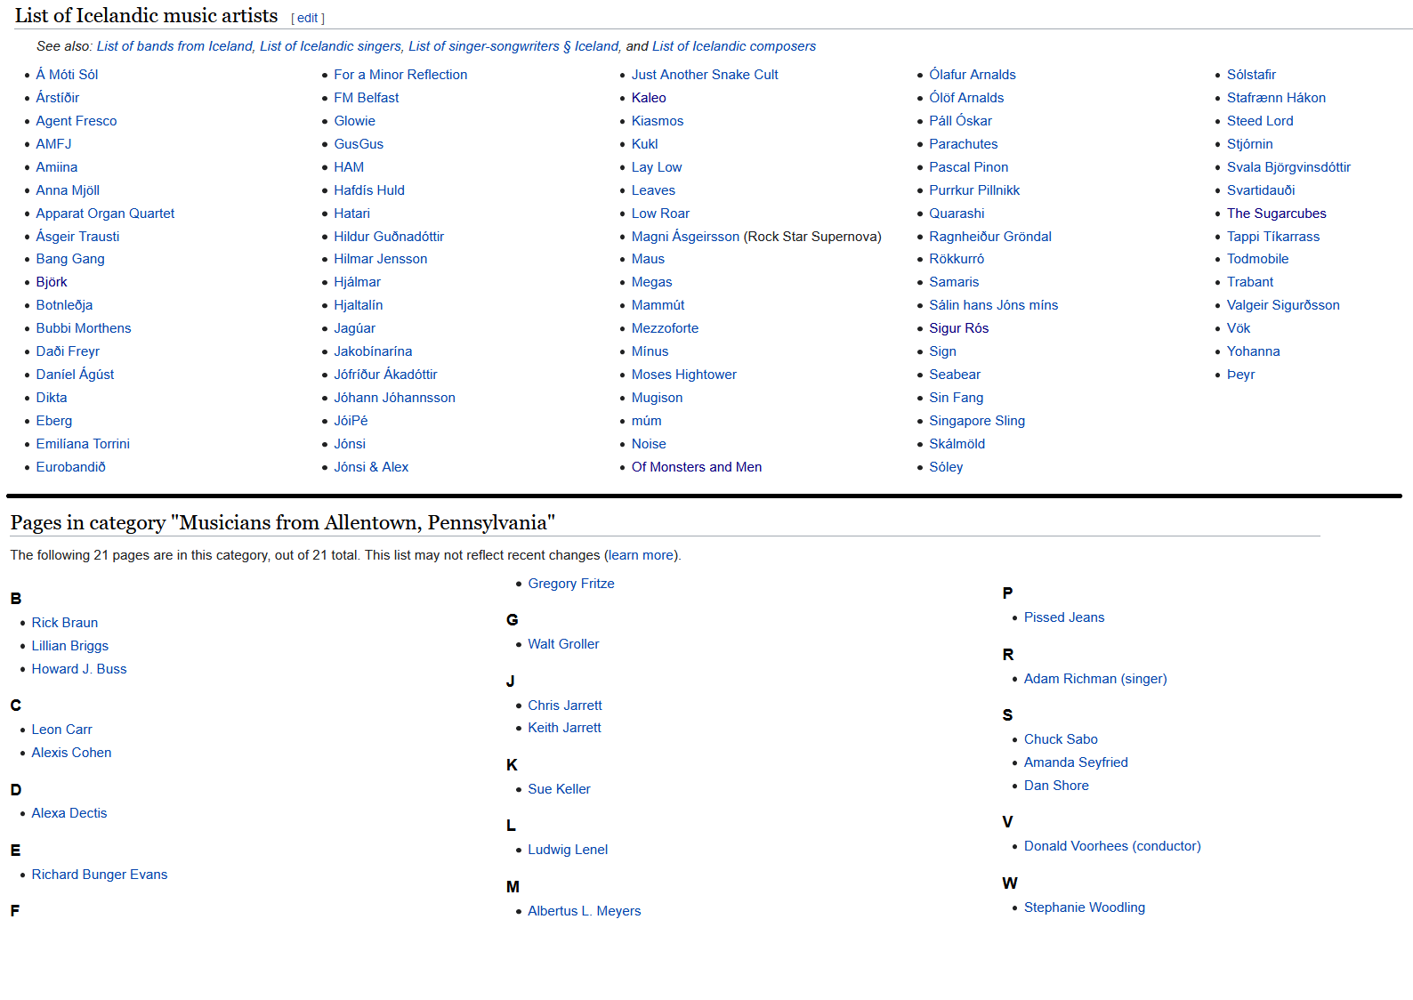The height and width of the screenshot is (1000, 1413).
Task: Open the Purrkur Pillnikk article
Action: coord(974,190)
